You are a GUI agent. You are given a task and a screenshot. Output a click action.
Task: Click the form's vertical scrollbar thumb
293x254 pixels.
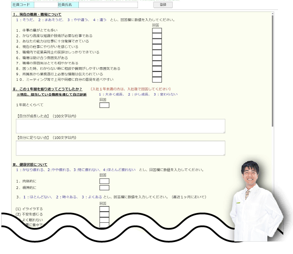click(272, 71)
